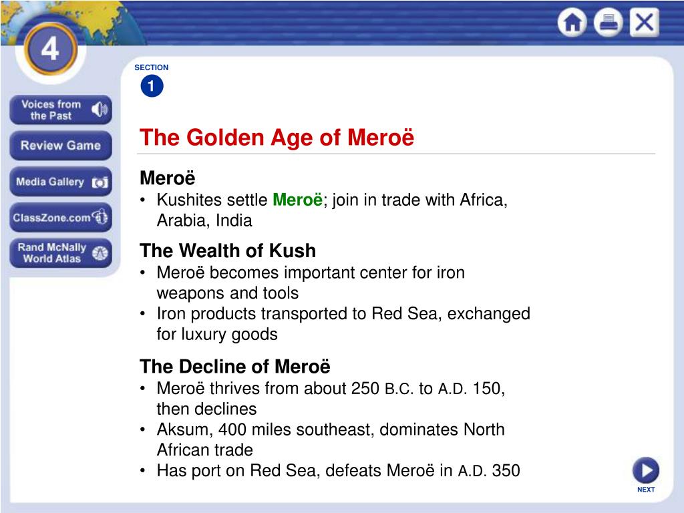684x513 pixels.
Task: Select the Section 1 circle marker
Action: point(152,86)
